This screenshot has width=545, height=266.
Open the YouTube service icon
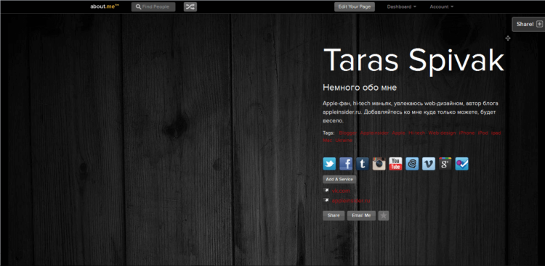(x=395, y=164)
